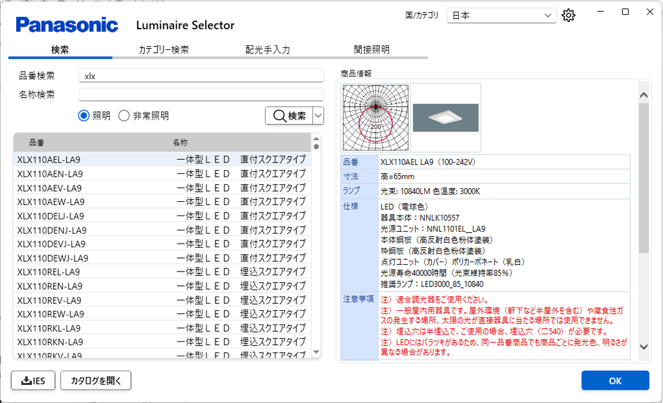
Task: Open the dropdown arrow beside 検索 button
Action: [x=318, y=116]
